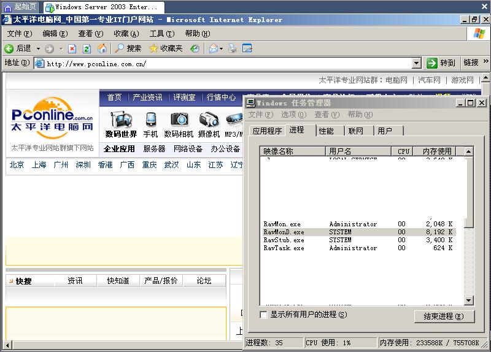Screen dimensions: 491x352
Task: Expand the 链接 links bar chevron
Action: [485, 61]
